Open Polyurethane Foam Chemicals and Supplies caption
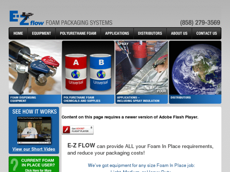 pos(88,99)
